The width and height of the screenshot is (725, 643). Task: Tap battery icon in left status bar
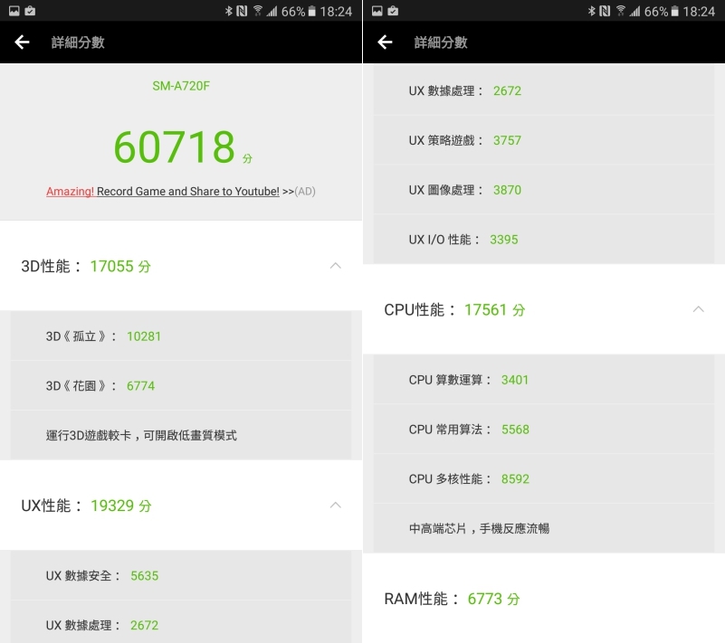[x=312, y=11]
